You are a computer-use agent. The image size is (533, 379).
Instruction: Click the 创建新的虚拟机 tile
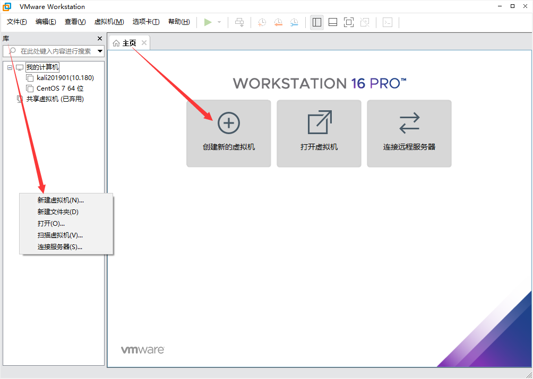point(229,134)
